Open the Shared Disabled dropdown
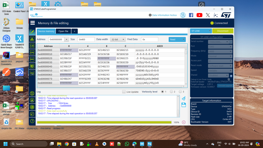Image resolution: width=263 pixels, height=148 pixels. pos(218,75)
